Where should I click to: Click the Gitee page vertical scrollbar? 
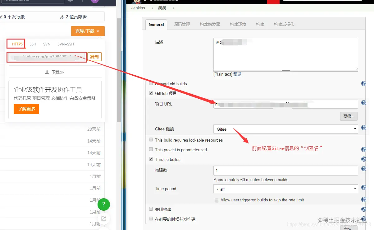(x=119, y=70)
